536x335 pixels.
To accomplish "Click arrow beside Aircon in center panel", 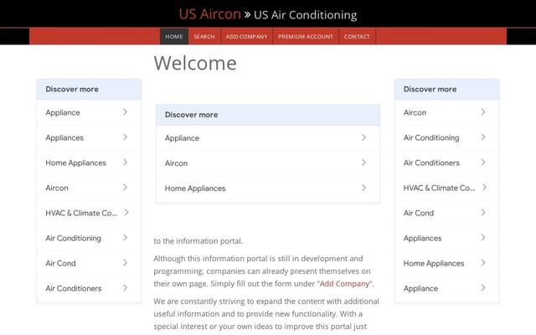I will click(363, 162).
